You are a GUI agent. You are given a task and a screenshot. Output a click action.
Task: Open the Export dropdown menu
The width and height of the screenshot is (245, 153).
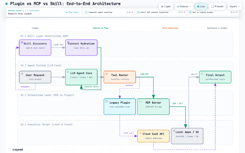(x=235, y=6)
